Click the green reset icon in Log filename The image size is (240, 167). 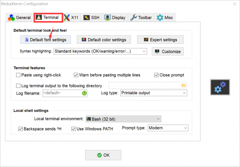[x=84, y=93]
